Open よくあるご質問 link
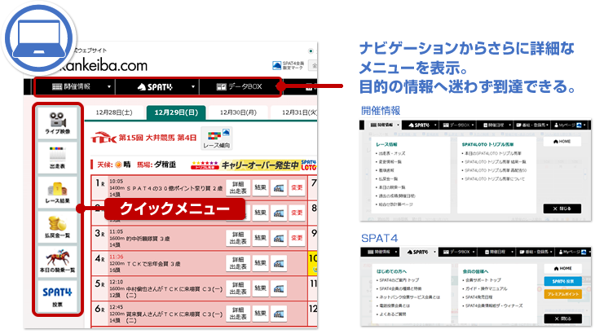This screenshot has height=334, width=595. coord(394,314)
